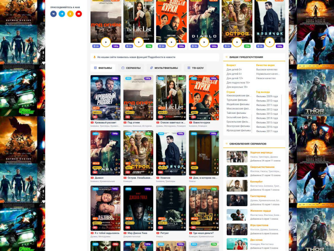
Task: Filter by Для подростков 16+
Action: coord(238,82)
